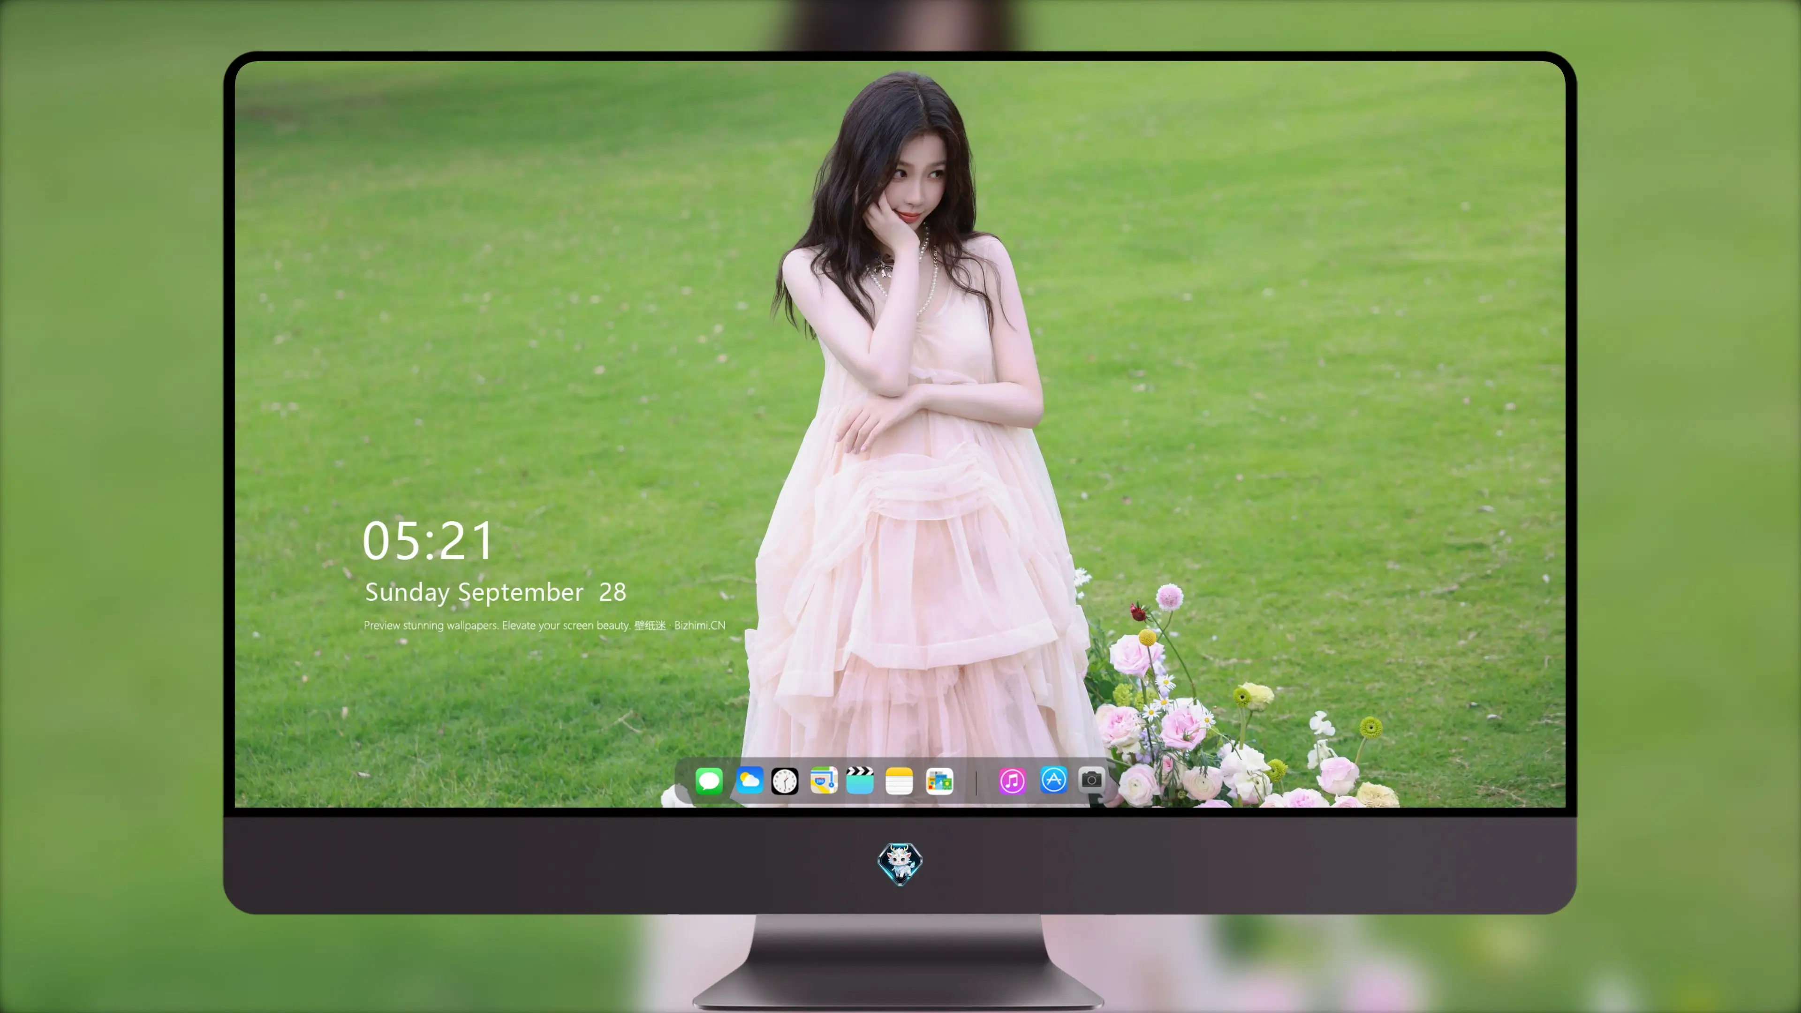Open the Photo posters app icon in the dock
The height and width of the screenshot is (1013, 1801).
pos(939,781)
